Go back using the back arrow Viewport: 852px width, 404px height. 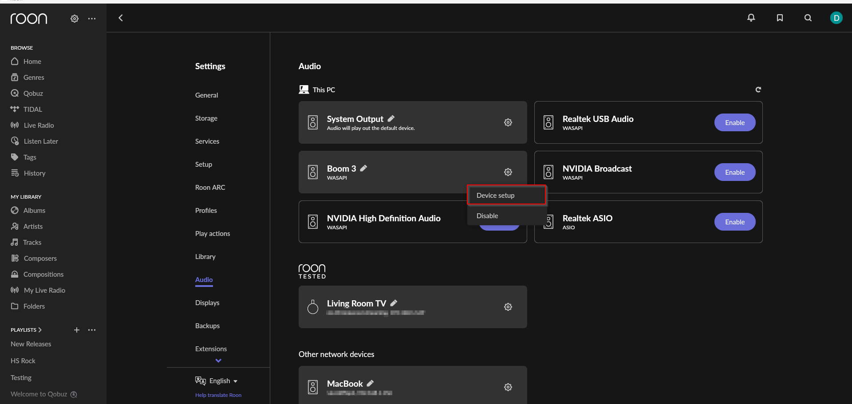(x=121, y=18)
